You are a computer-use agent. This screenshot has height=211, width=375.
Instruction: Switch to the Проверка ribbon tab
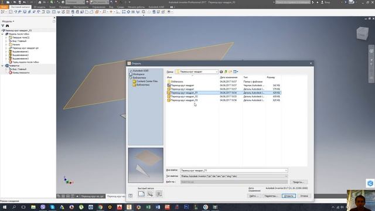(64, 7)
